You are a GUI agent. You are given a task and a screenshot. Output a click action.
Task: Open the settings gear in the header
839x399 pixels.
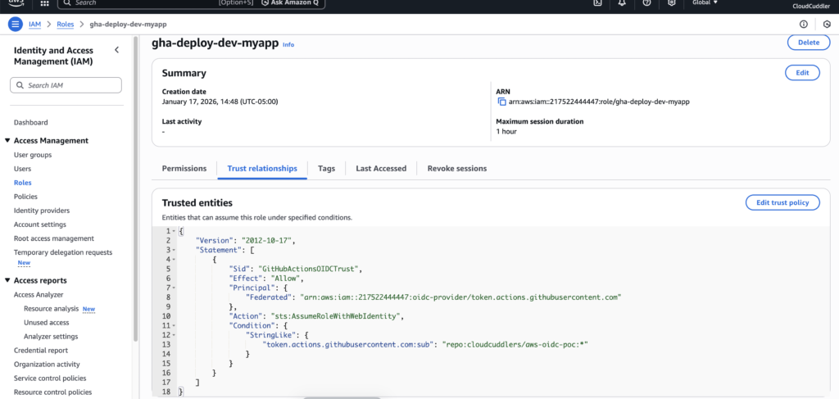672,2
